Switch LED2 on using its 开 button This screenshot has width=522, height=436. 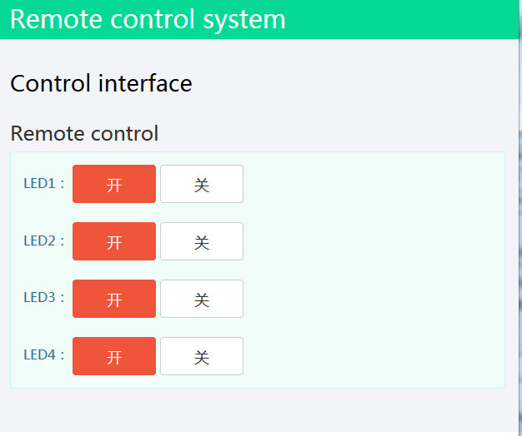[x=114, y=241]
